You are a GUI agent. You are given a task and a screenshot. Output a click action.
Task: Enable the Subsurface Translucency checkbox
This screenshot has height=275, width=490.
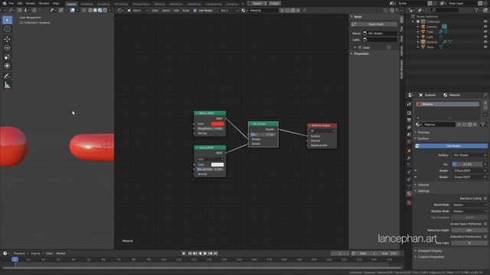click(x=485, y=237)
